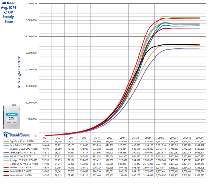The height and width of the screenshot is (191, 208).
Task: Click the 3,000,000 y-axis value
Action: point(31,37)
